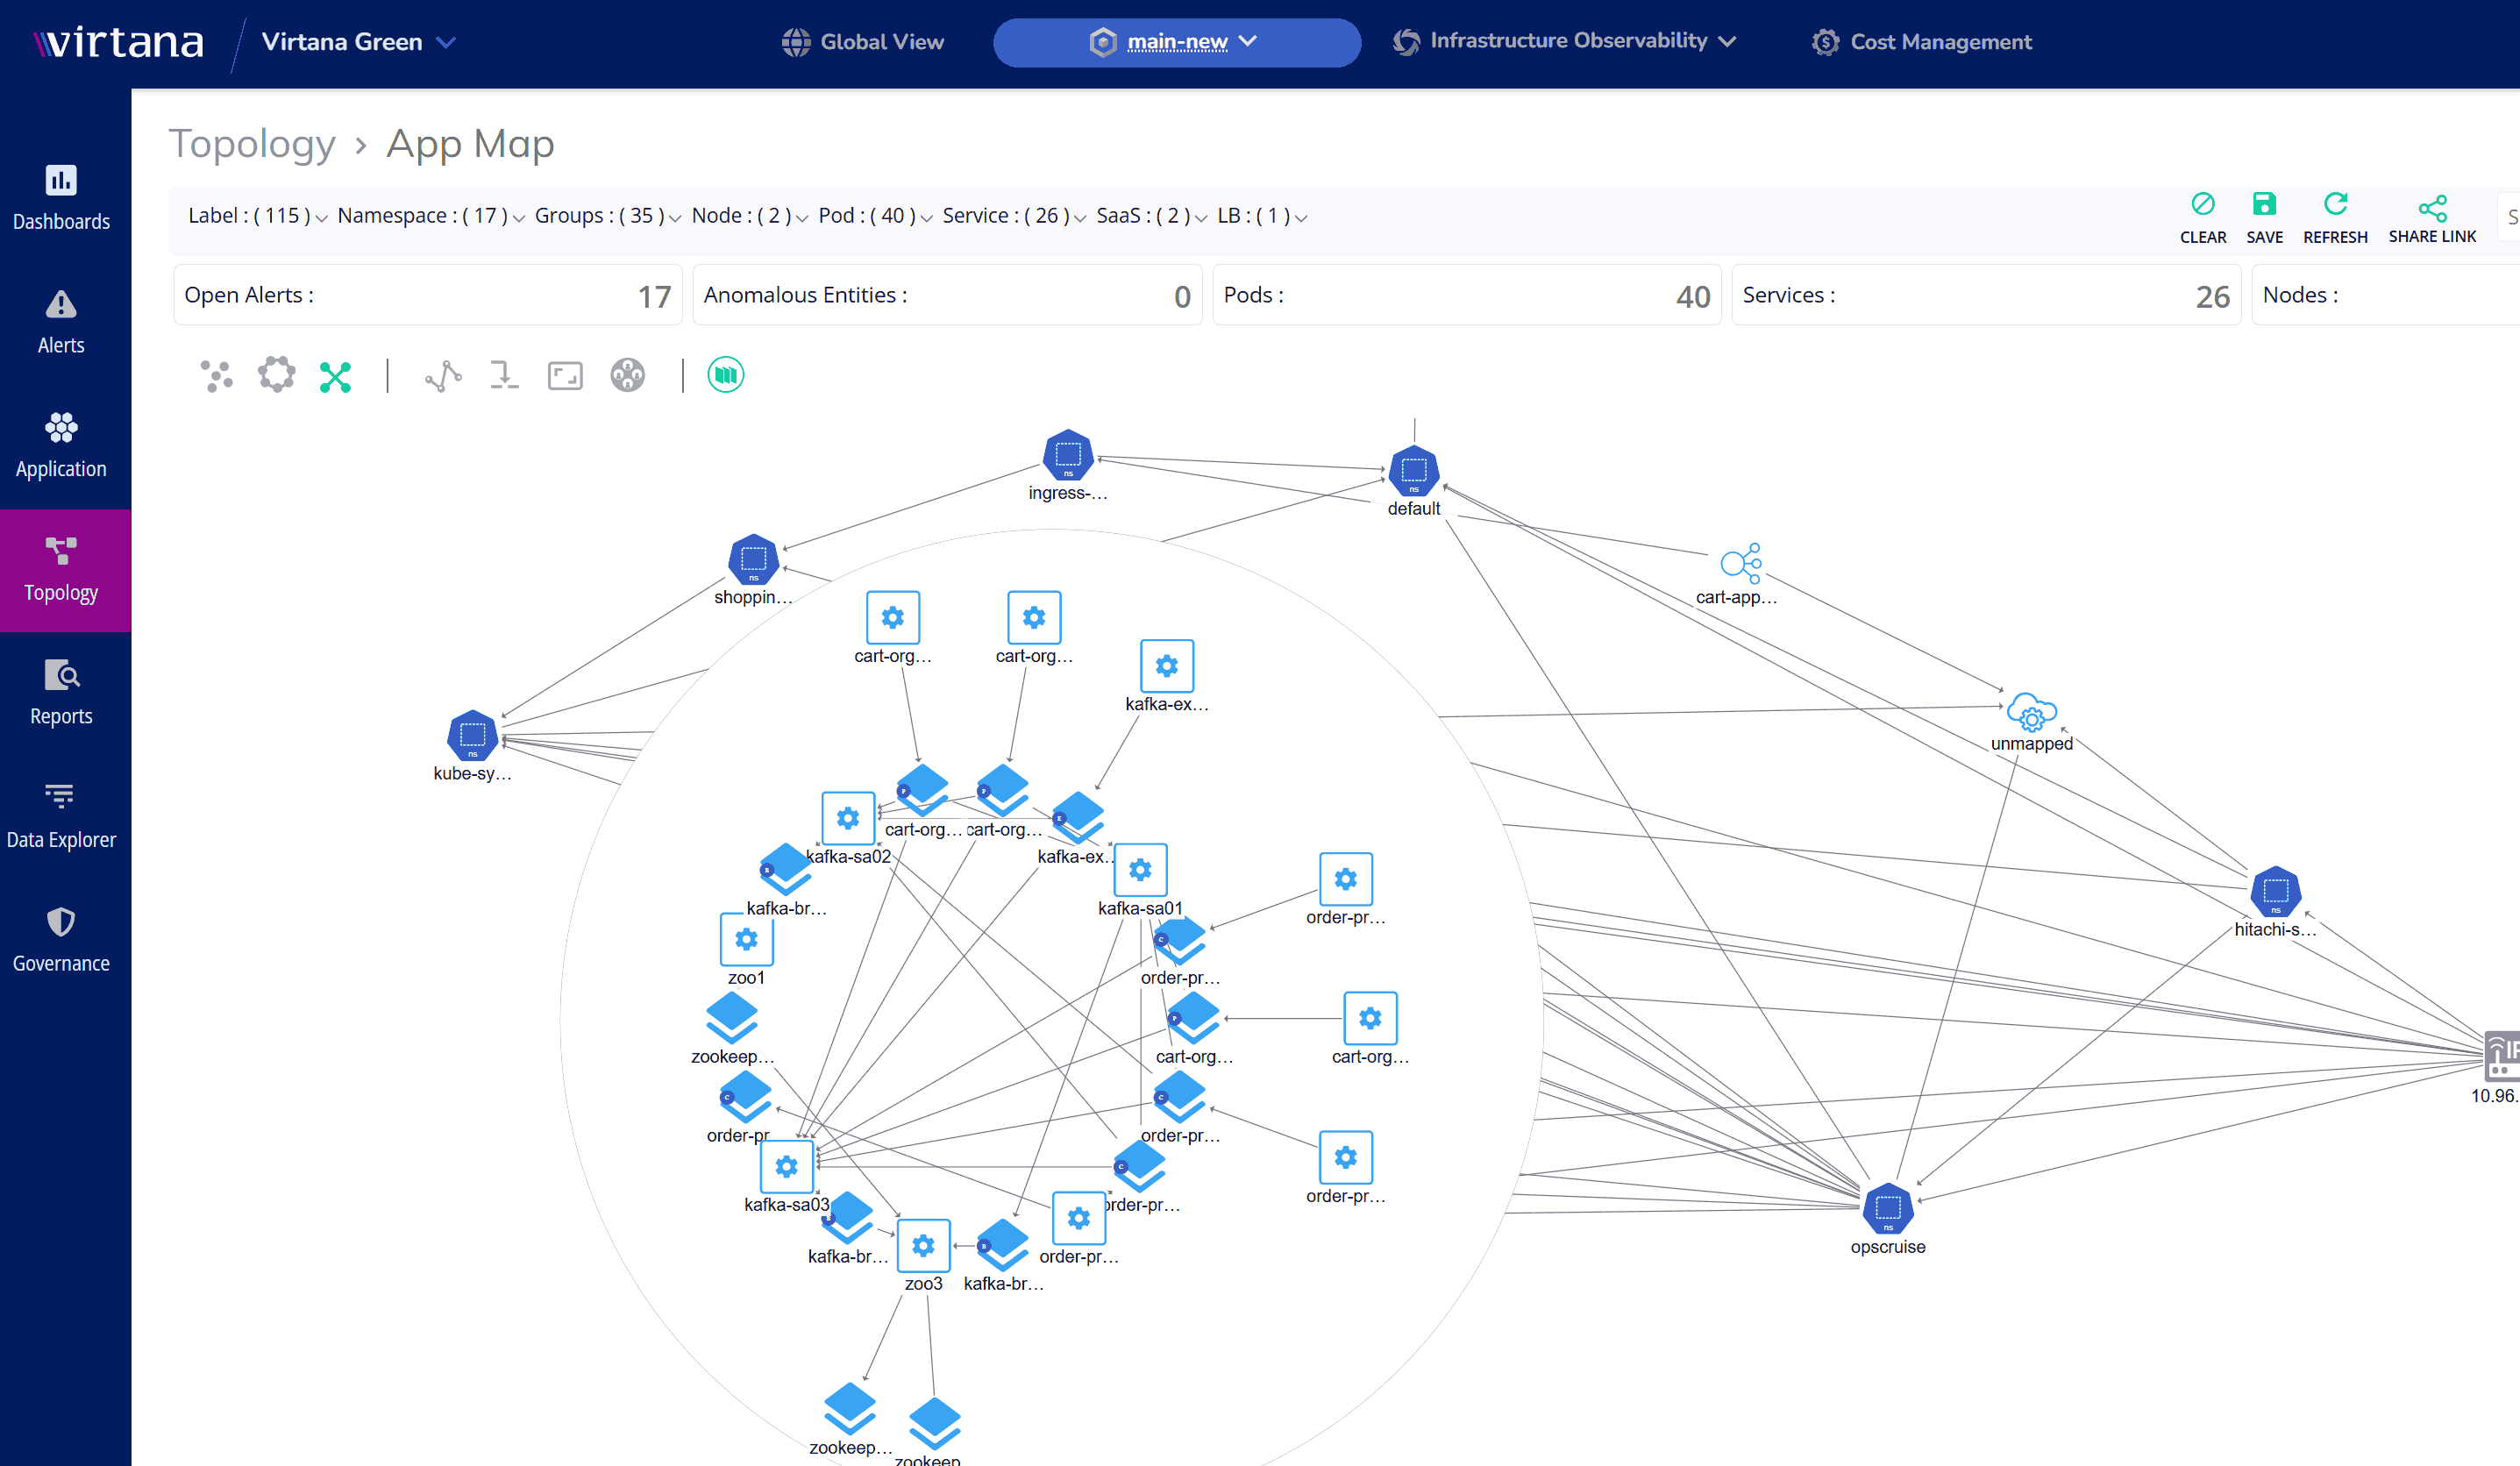Open the Dashboards sidebar item
2520x1466 pixels.
[61, 198]
